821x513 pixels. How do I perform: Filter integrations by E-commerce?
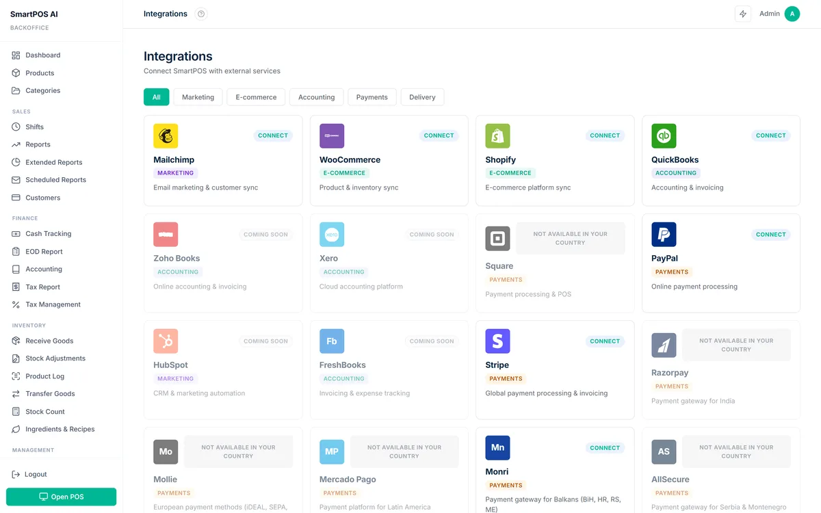pos(256,97)
